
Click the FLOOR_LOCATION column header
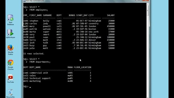click(82, 67)
